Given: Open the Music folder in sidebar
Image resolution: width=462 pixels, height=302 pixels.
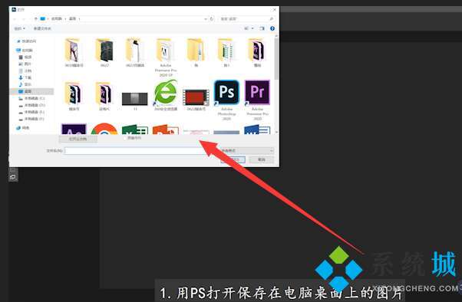Looking at the screenshot, I should (25, 84).
